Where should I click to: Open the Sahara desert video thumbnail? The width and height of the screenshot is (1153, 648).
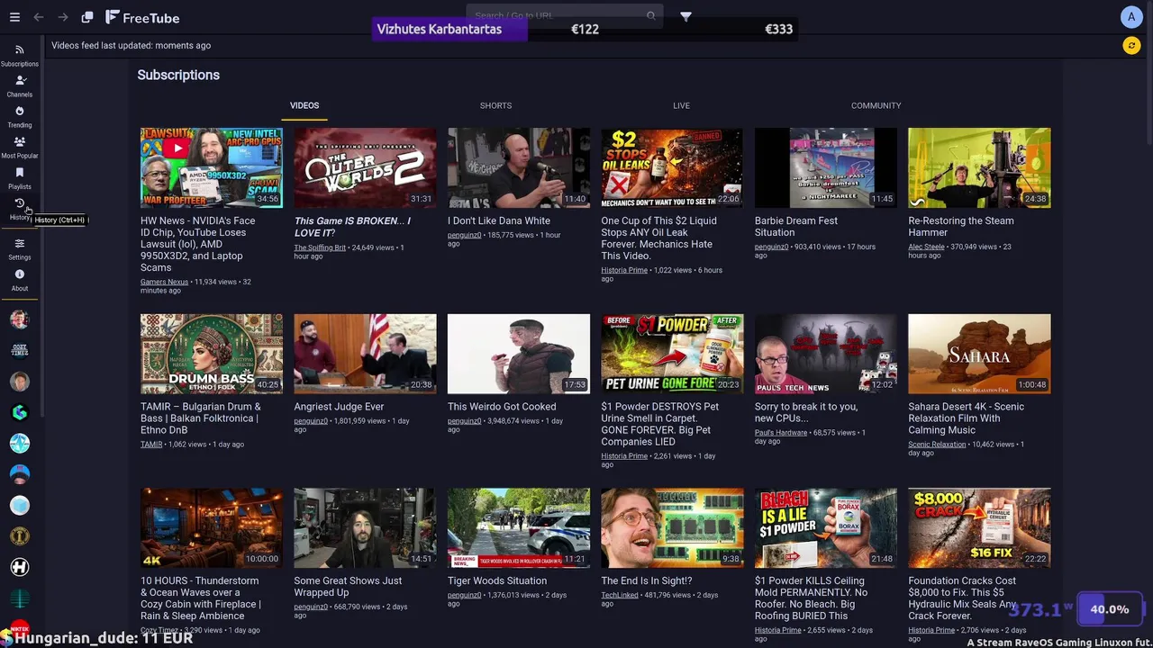[x=979, y=354]
